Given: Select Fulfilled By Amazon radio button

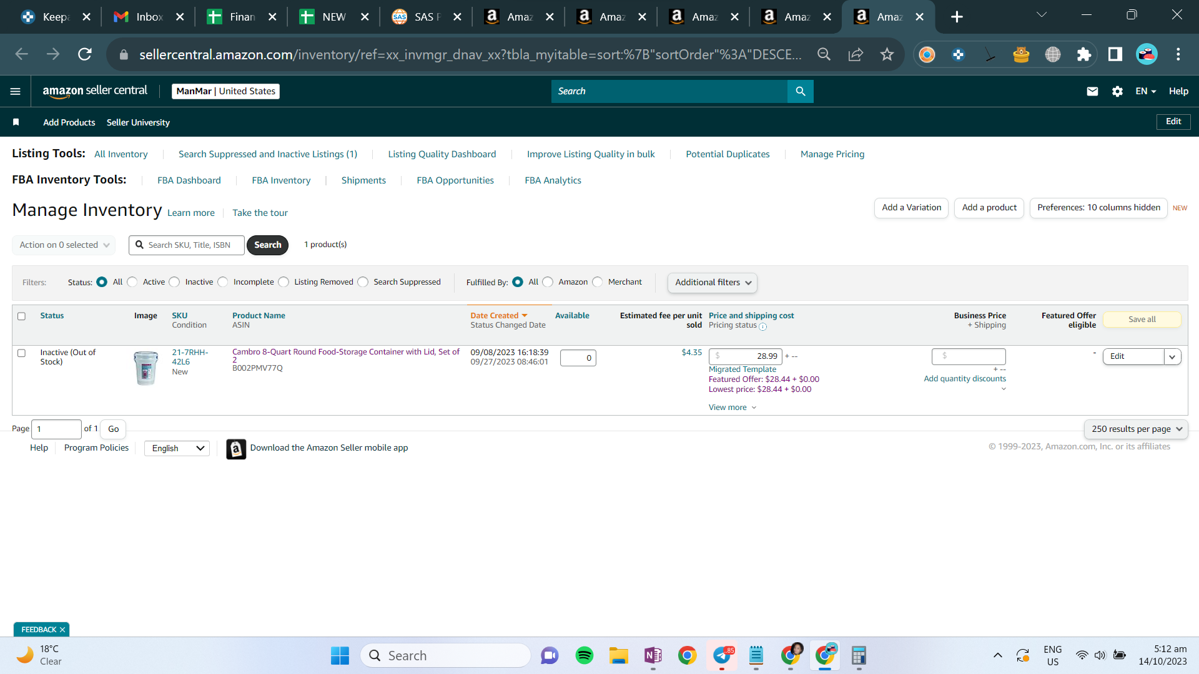Looking at the screenshot, I should pyautogui.click(x=548, y=282).
